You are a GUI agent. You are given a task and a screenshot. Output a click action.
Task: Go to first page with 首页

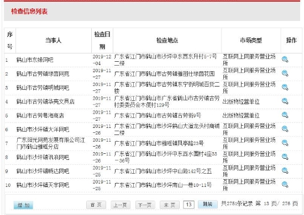pyautogui.click(x=96, y=205)
